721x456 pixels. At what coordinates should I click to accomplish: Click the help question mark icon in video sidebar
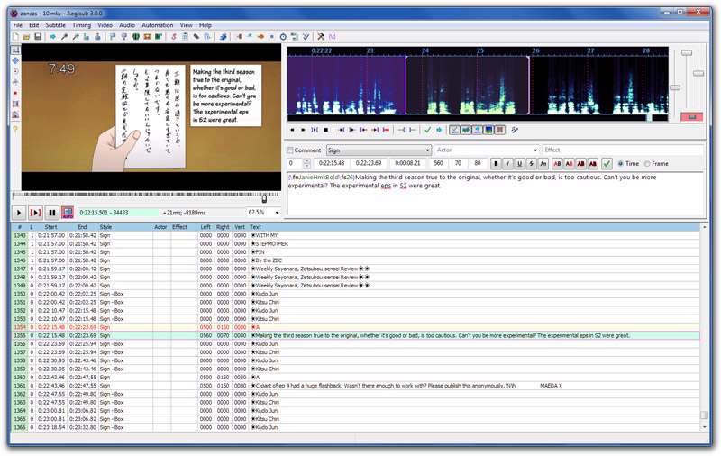(15, 129)
